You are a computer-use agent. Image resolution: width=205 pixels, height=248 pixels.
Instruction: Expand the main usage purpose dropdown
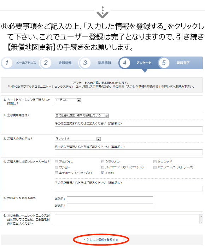[82, 116]
